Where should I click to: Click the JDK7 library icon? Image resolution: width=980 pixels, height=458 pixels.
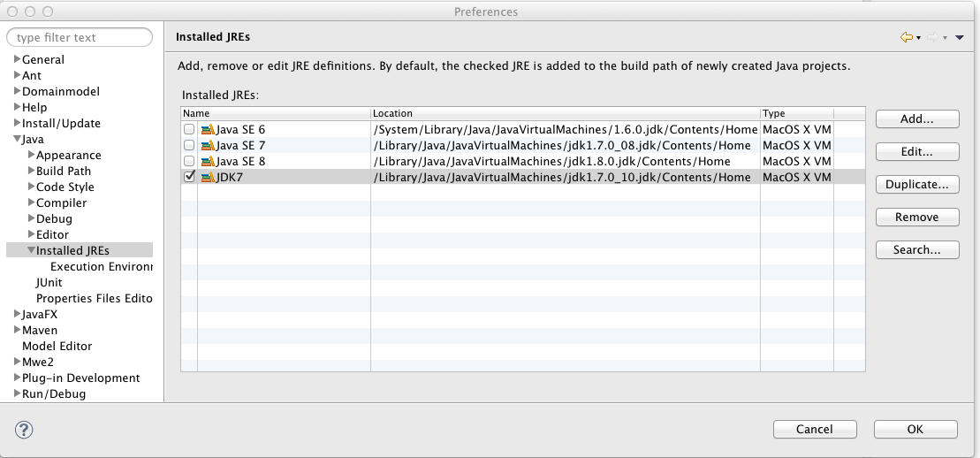point(208,178)
